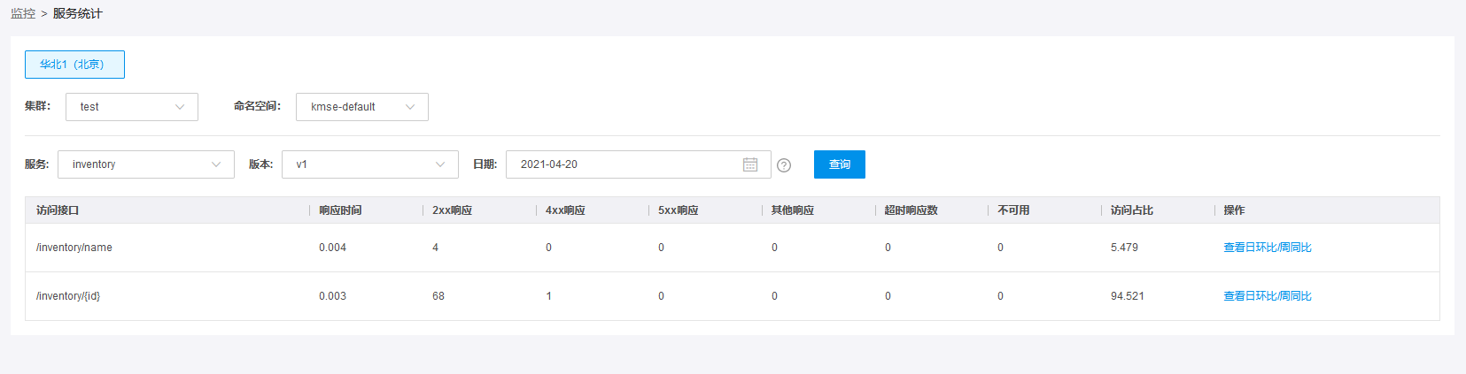Click the 超时响应数 column header

click(x=911, y=210)
